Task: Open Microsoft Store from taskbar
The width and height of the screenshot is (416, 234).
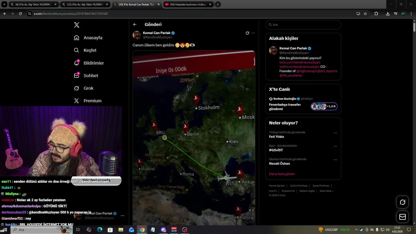Action: [110, 230]
